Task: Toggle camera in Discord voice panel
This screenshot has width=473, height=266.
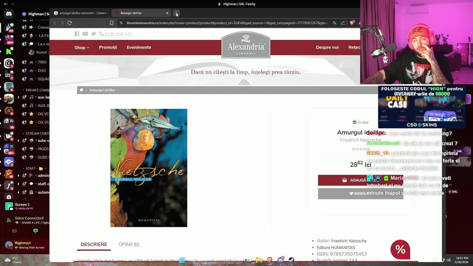Action: click(14, 231)
